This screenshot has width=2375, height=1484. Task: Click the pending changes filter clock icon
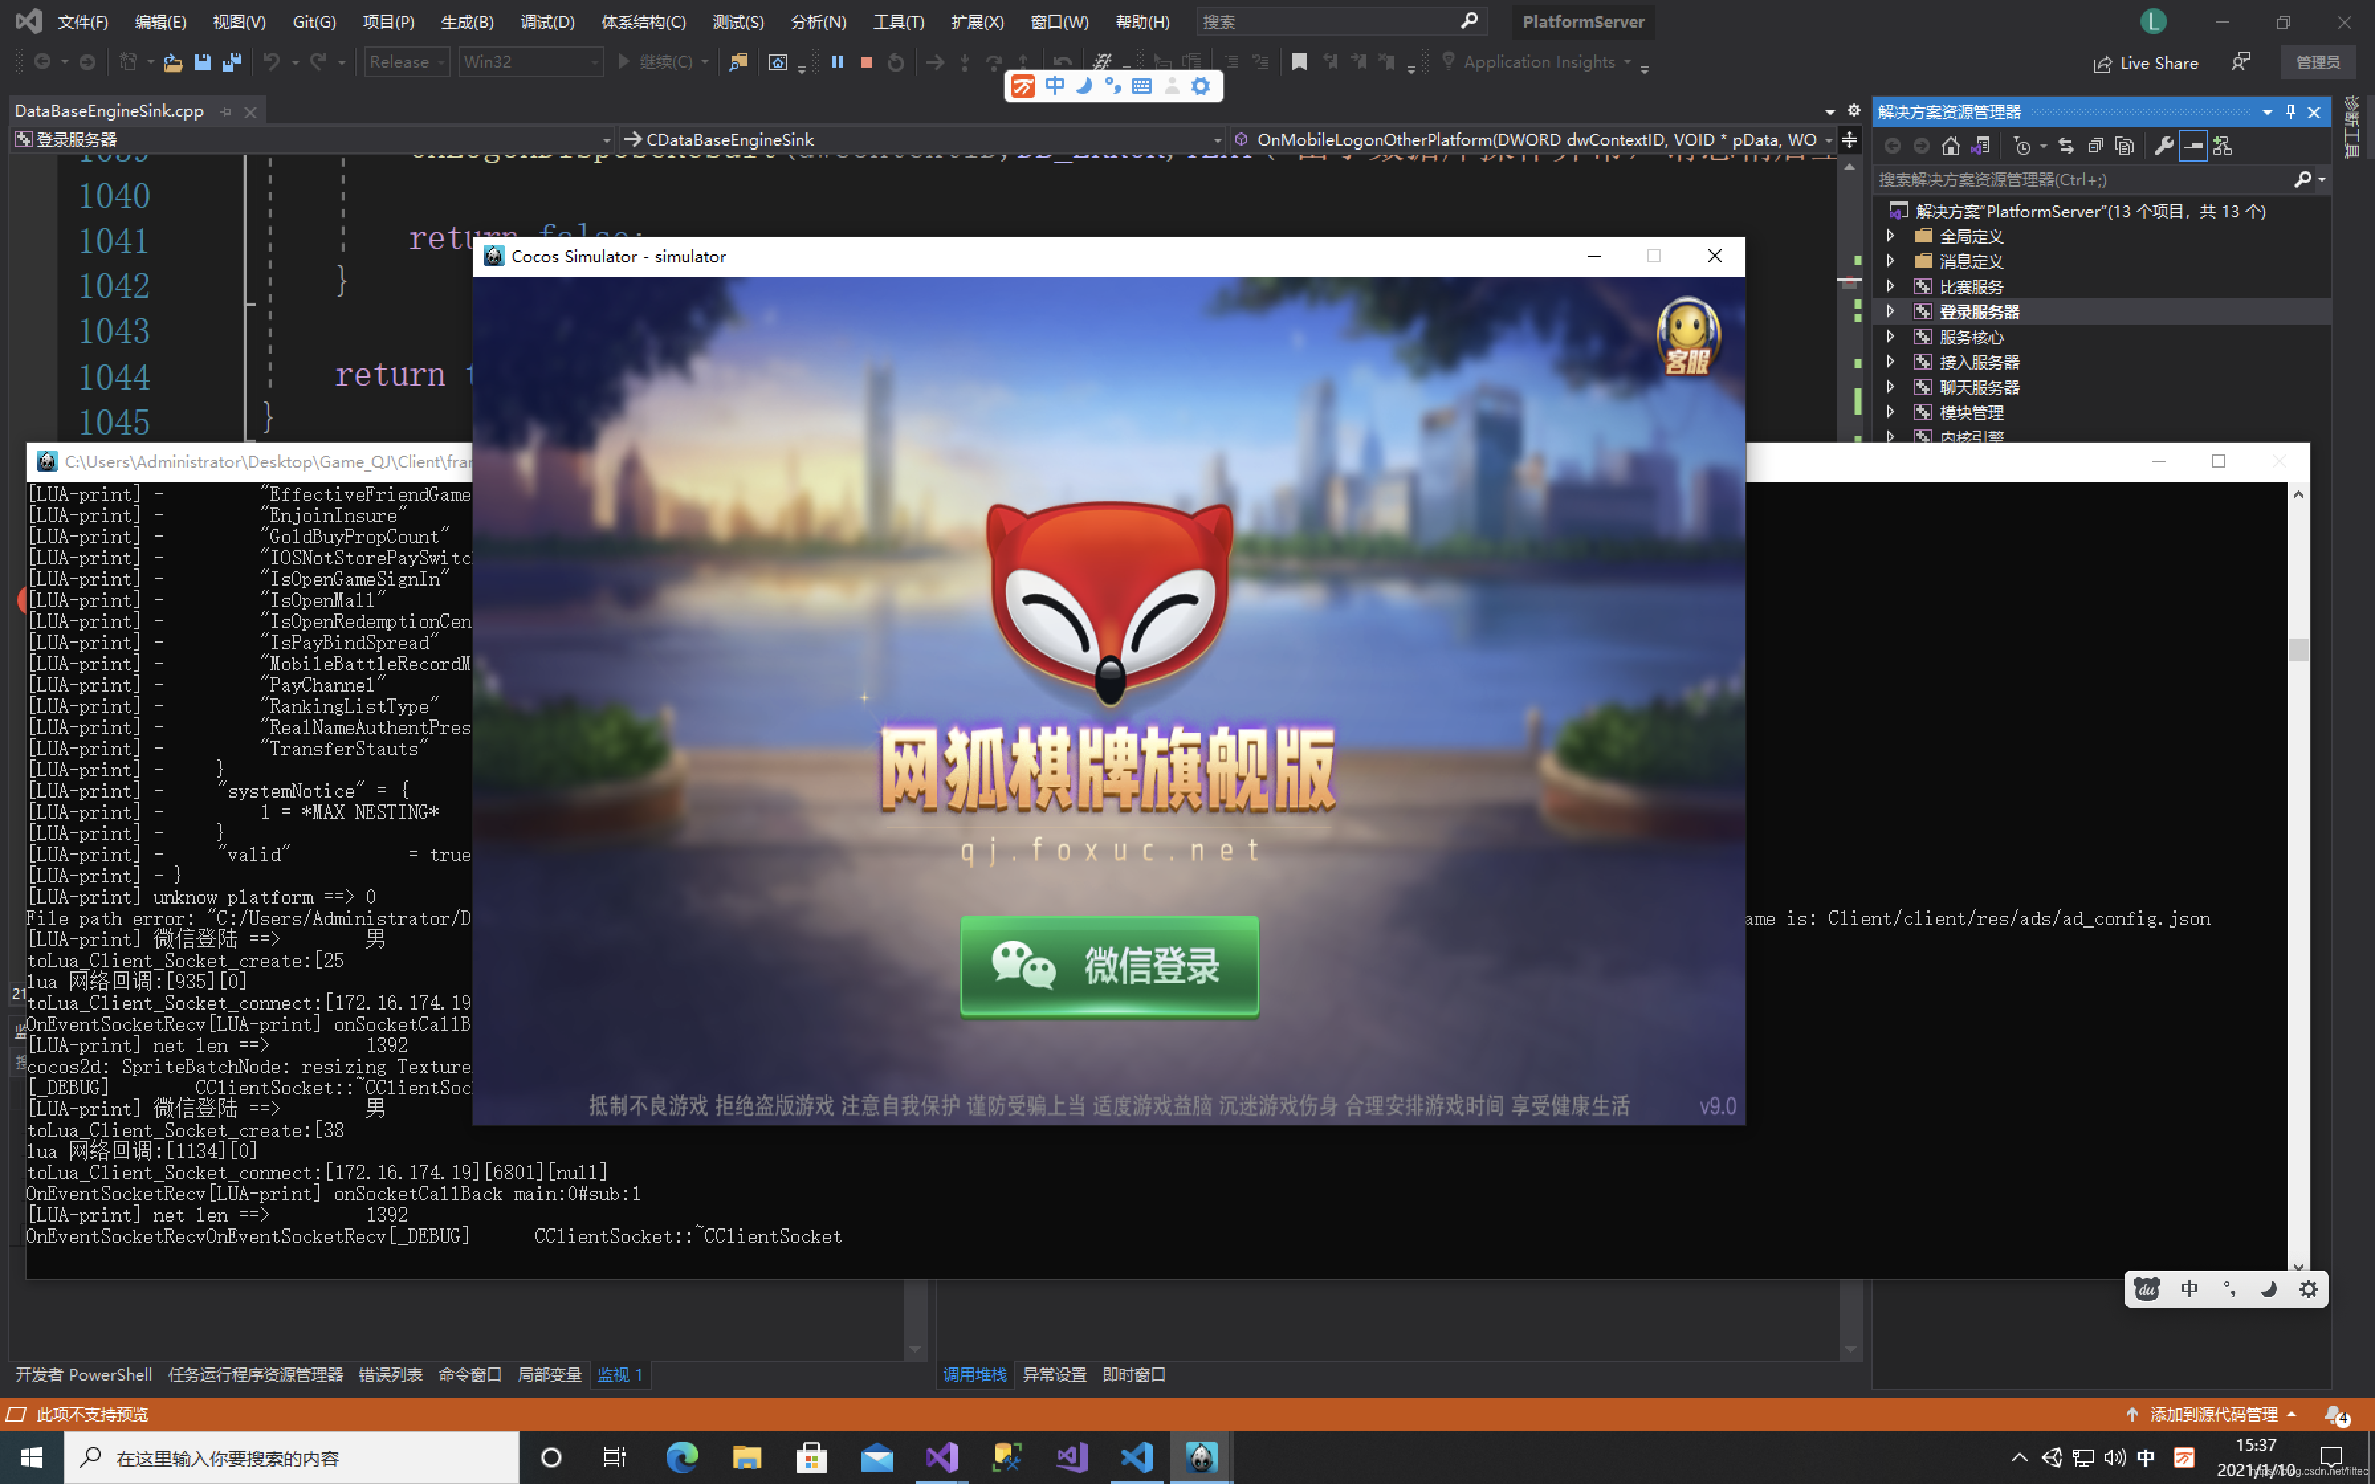tap(2022, 146)
